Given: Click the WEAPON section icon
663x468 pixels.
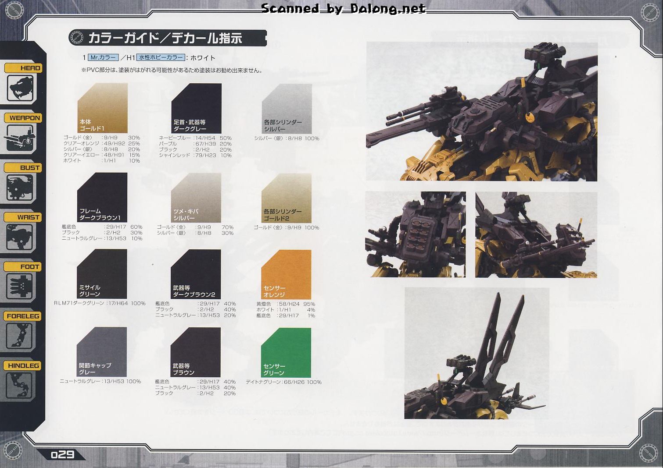Looking at the screenshot, I should click(20, 138).
